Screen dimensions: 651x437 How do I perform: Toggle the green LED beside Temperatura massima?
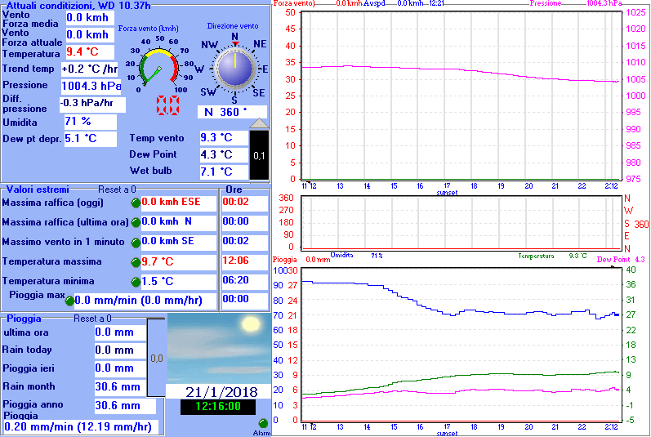[136, 262]
